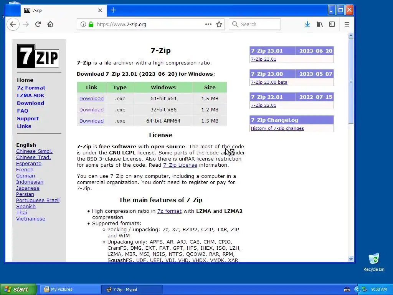This screenshot has width=393, height=295.
Task: Focus the Search box
Action: [x=255, y=24]
